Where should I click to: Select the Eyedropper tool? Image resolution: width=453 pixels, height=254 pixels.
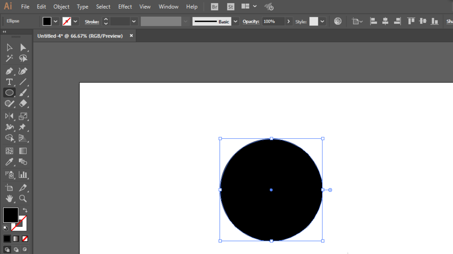coord(9,162)
